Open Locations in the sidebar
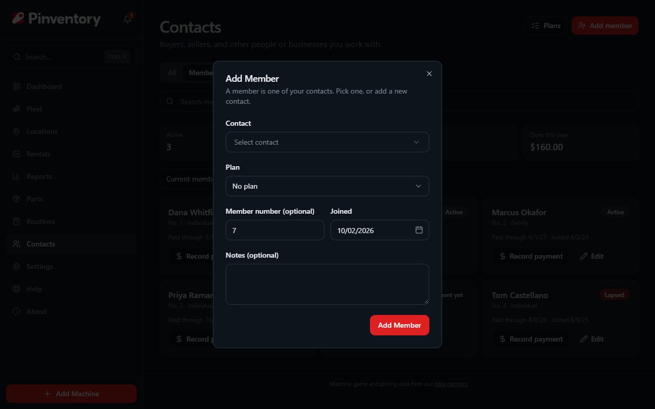The width and height of the screenshot is (655, 409). point(71,131)
